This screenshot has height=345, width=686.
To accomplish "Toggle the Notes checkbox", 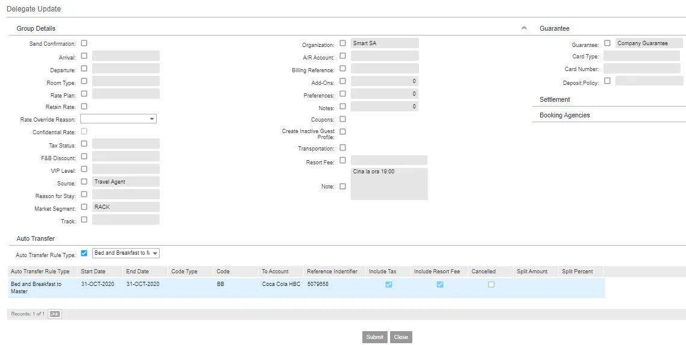I will 342,106.
